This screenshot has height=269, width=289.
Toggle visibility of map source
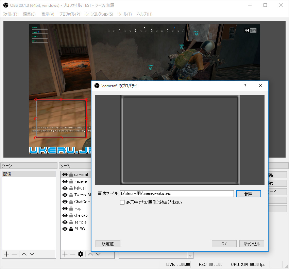65,209
